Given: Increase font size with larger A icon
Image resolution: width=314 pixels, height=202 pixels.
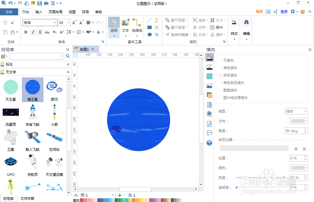Looking at the screenshot, I should pos(74,23).
